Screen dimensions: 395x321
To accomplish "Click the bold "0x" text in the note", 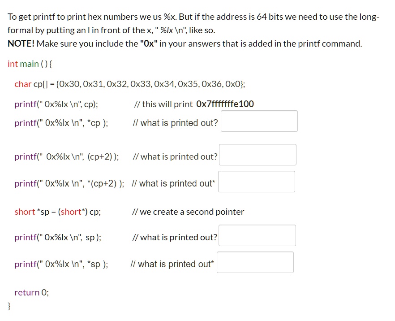I will click(x=147, y=43).
